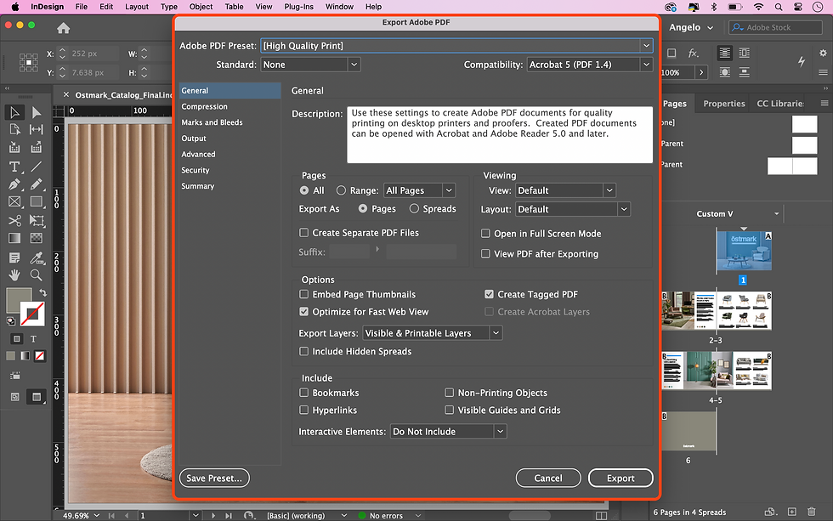The image size is (833, 521).
Task: Select the Note tool
Action: [x=14, y=258]
